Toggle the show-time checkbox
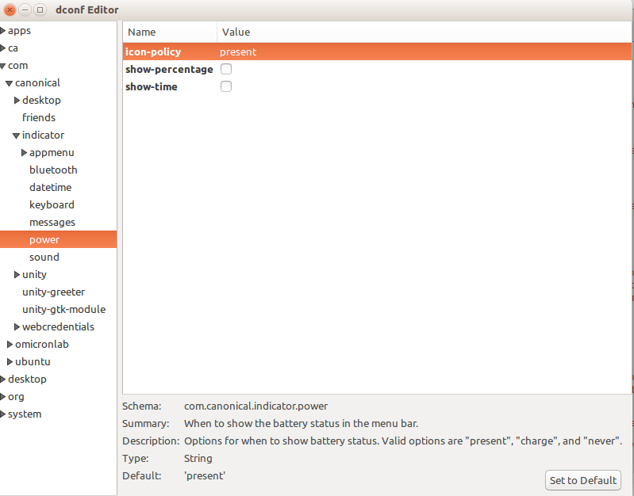The image size is (634, 496). (x=226, y=87)
